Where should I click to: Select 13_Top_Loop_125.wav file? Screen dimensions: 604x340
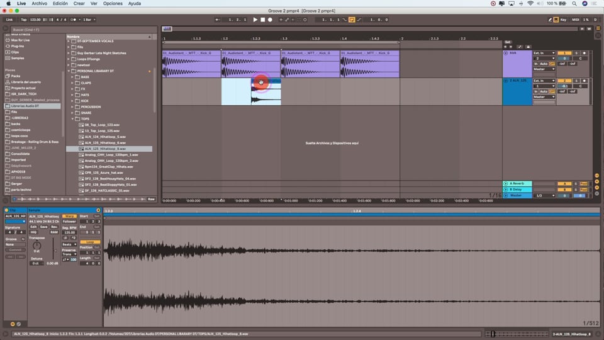coord(102,131)
